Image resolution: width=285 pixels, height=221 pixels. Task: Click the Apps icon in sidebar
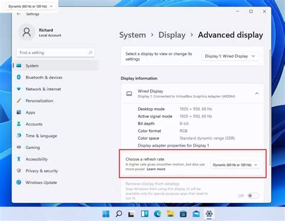[19, 112]
